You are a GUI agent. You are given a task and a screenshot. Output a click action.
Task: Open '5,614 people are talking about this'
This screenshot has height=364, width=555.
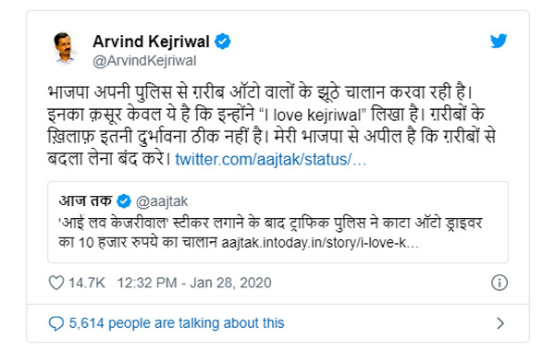tap(177, 323)
